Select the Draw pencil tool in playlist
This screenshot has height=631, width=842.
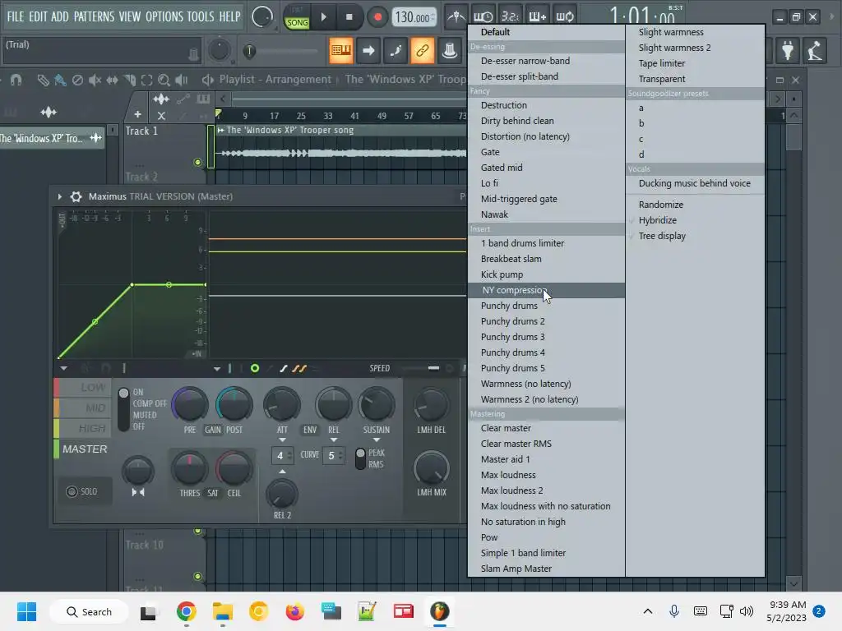(43, 80)
